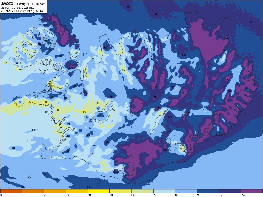Click the title 'UWC/IG: Rakastig (%) í 2 m hæð'
This screenshot has width=263, height=197.
pos(23,4)
